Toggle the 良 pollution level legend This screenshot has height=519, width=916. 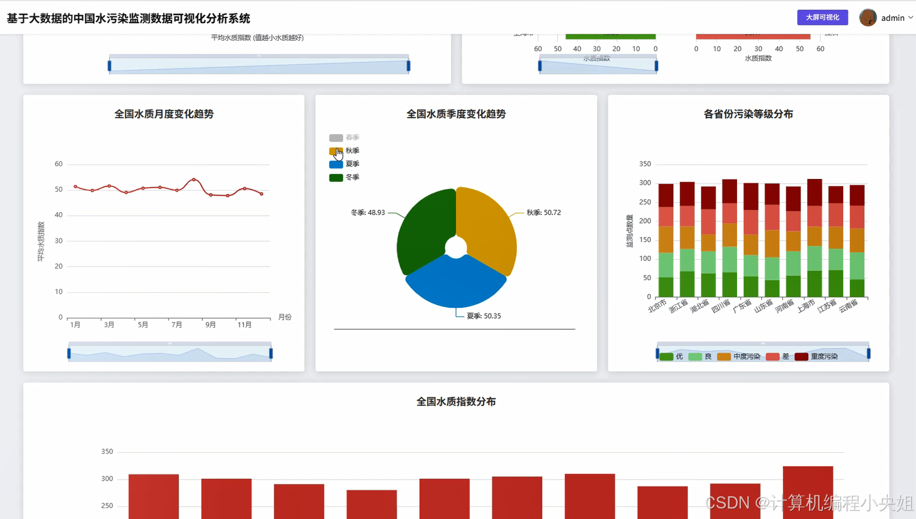(x=700, y=356)
